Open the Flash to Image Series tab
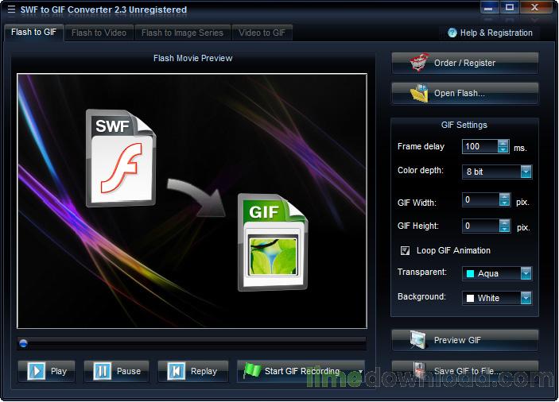 point(182,33)
